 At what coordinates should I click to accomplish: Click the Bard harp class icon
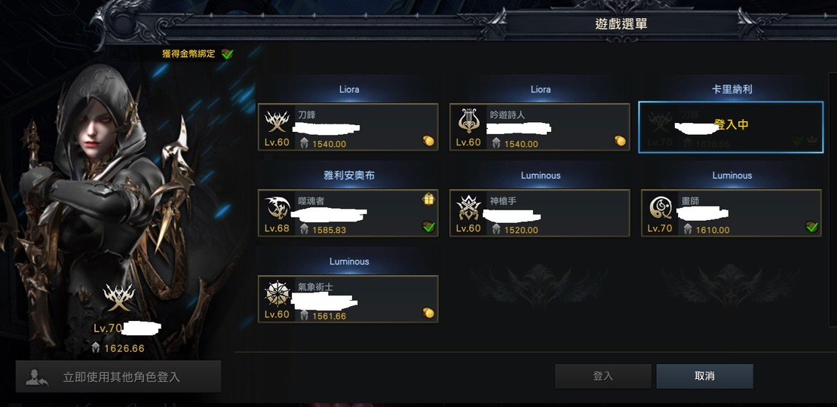point(469,121)
